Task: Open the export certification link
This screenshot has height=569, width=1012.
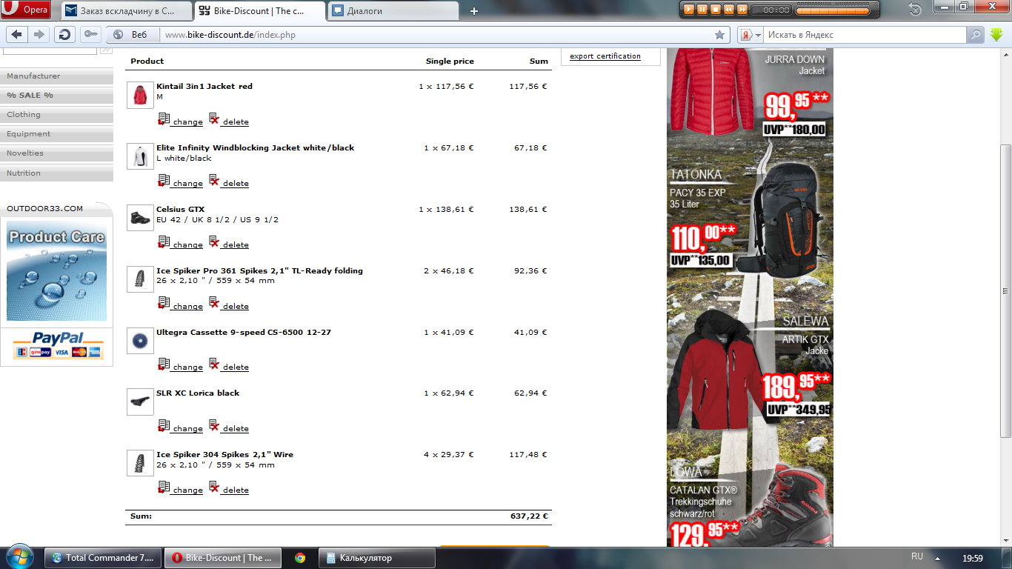Action: pos(605,56)
